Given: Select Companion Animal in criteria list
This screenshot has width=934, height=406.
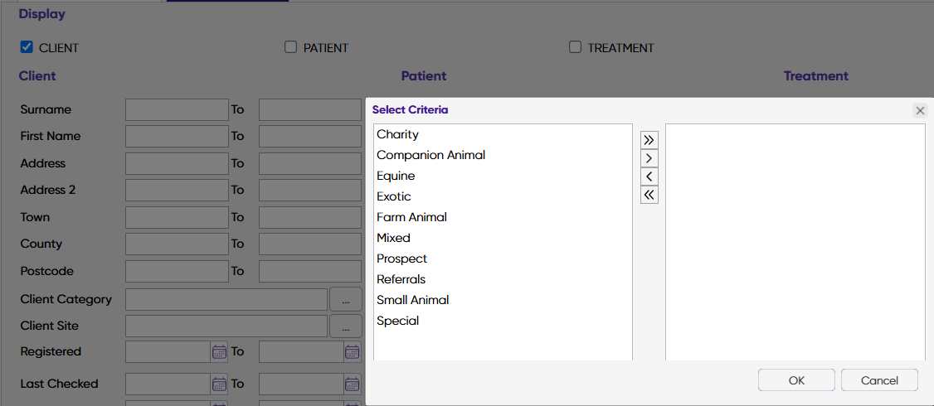Looking at the screenshot, I should [431, 155].
